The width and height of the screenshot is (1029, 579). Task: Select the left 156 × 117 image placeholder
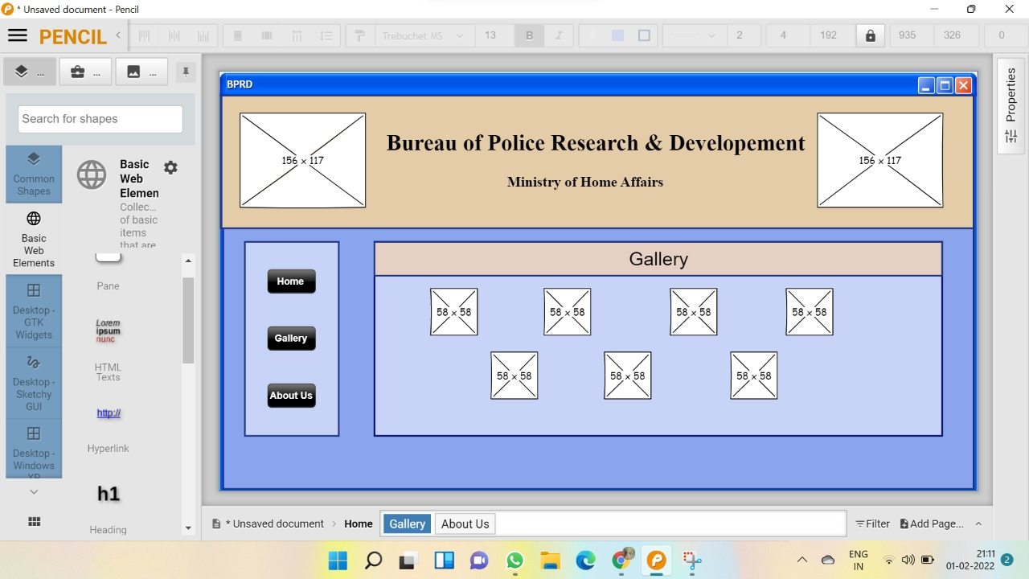(x=302, y=160)
